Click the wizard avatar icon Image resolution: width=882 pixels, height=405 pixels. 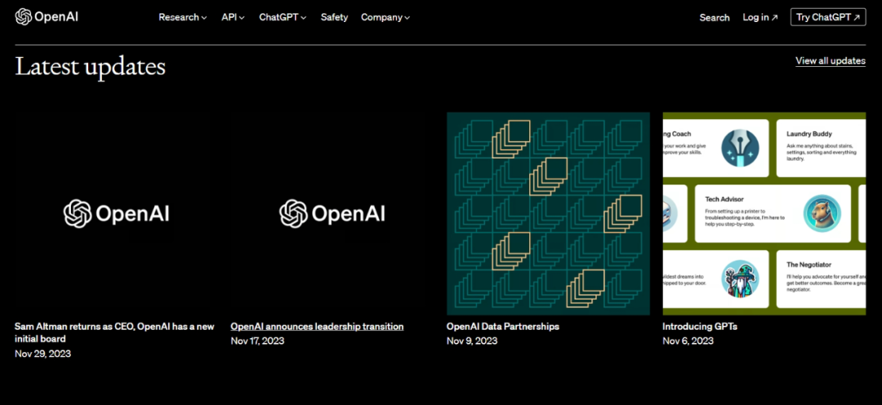click(x=740, y=278)
